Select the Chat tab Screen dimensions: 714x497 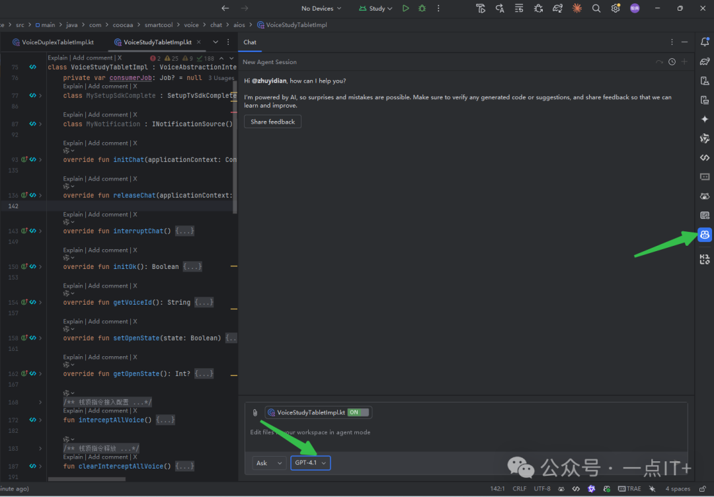249,42
